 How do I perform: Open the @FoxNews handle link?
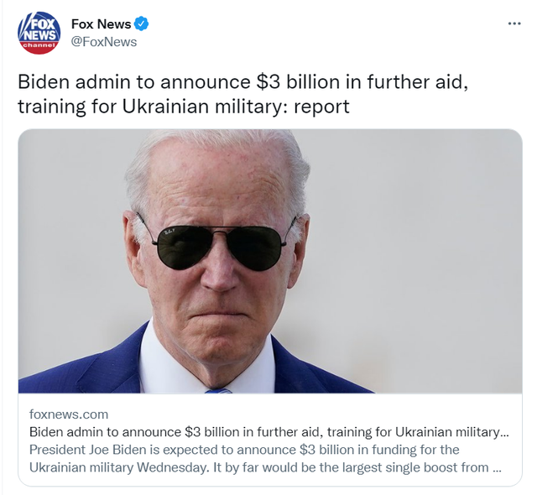[x=104, y=42]
